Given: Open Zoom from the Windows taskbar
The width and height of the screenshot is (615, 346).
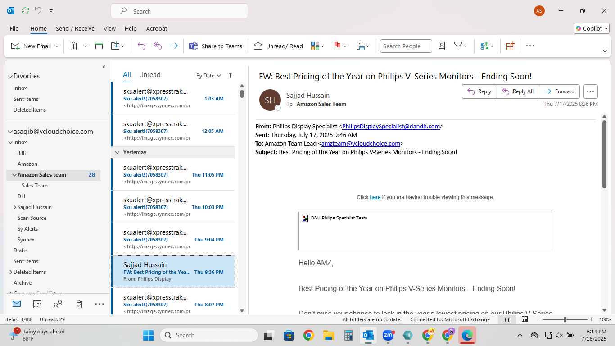Looking at the screenshot, I should (x=388, y=335).
